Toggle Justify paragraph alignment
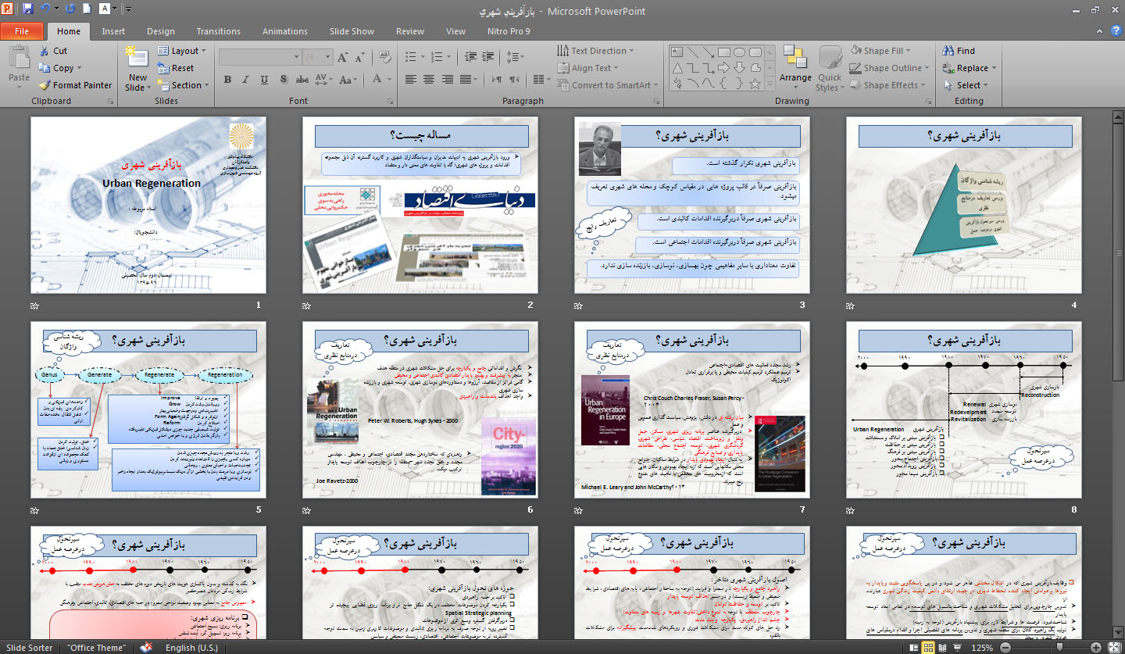Image resolution: width=1125 pixels, height=654 pixels. click(466, 79)
